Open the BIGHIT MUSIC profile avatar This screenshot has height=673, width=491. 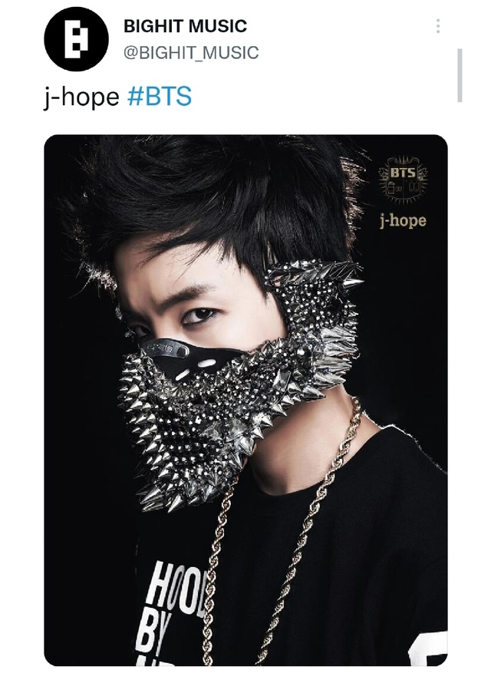(77, 39)
